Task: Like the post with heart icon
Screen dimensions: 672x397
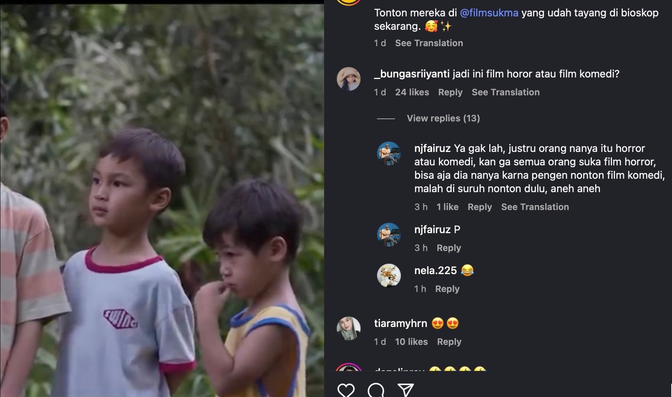Action: click(346, 390)
